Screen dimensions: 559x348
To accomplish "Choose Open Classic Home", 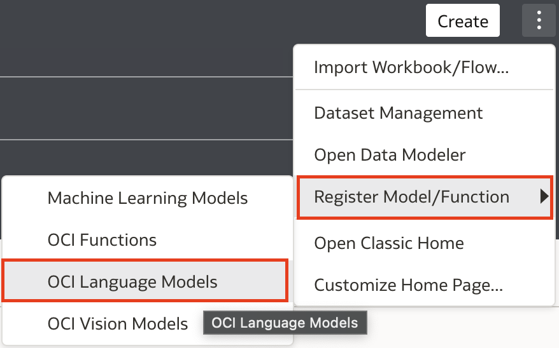I will pyautogui.click(x=424, y=243).
